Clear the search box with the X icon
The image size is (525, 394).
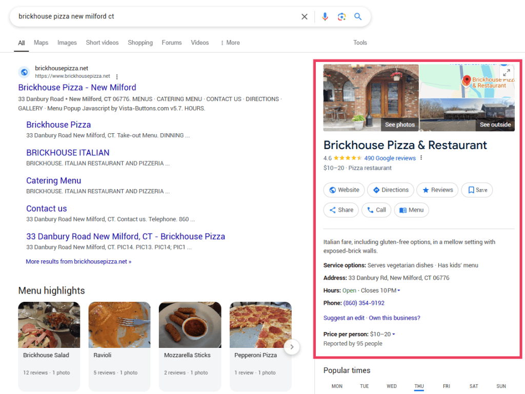[304, 17]
